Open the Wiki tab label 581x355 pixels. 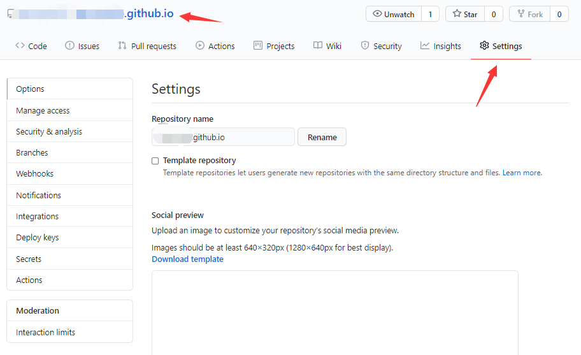click(x=334, y=47)
